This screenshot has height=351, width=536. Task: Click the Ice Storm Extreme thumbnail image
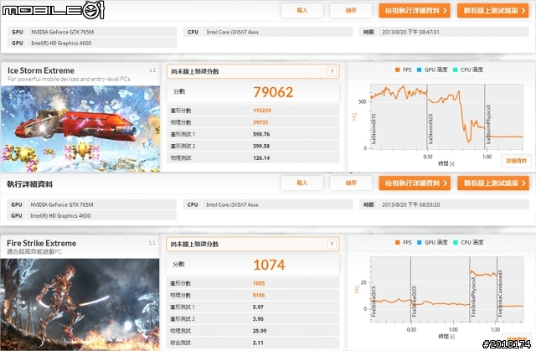pos(80,129)
